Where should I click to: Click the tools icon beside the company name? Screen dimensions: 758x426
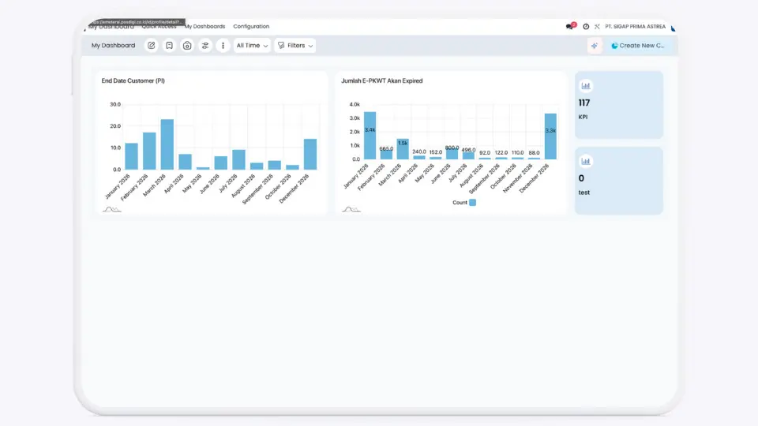(x=597, y=26)
